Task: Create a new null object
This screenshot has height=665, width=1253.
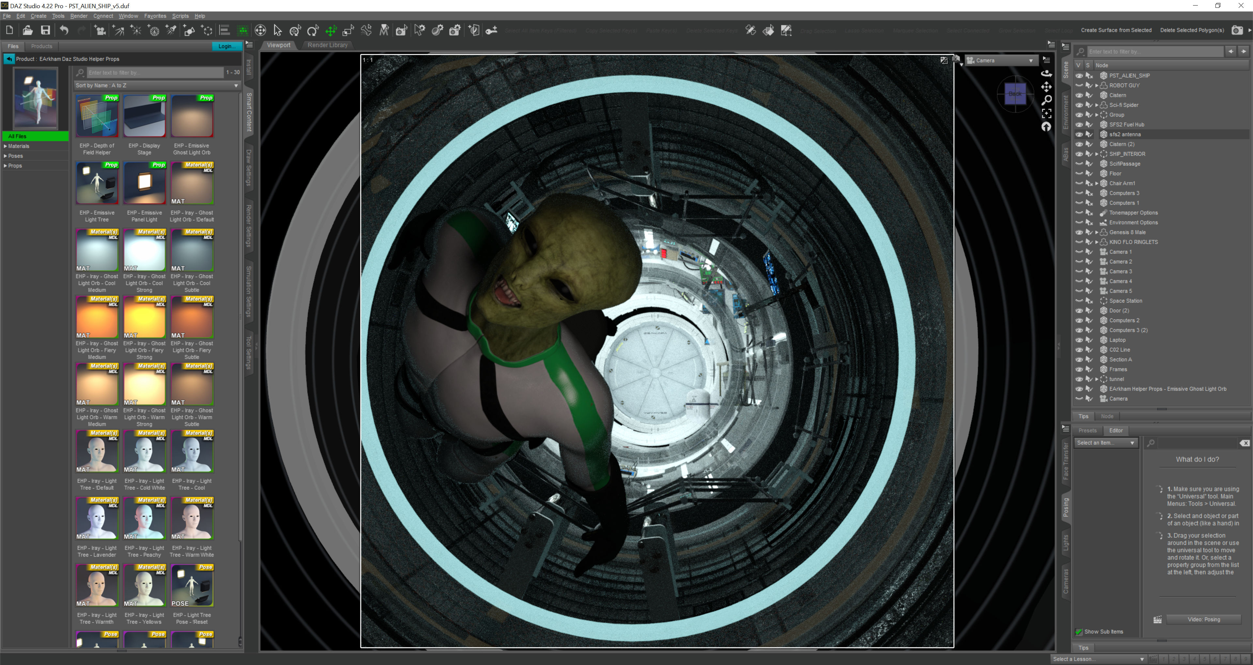Action: (x=207, y=30)
